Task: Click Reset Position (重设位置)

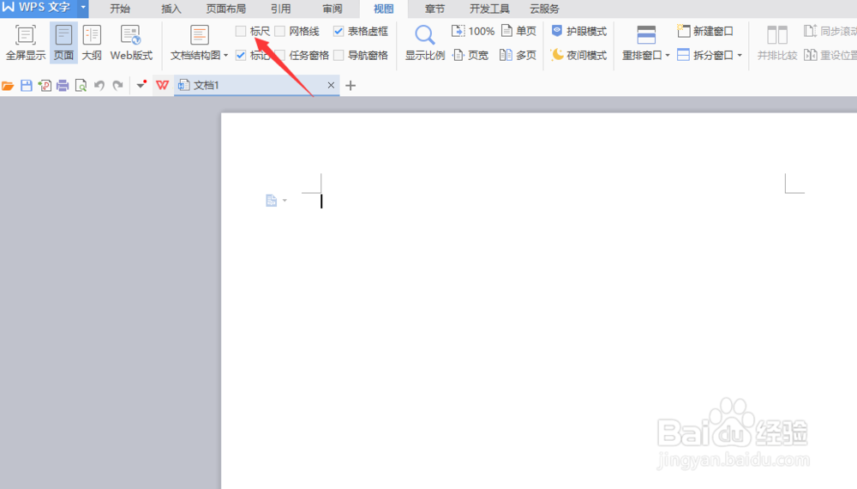Action: pyautogui.click(x=830, y=55)
